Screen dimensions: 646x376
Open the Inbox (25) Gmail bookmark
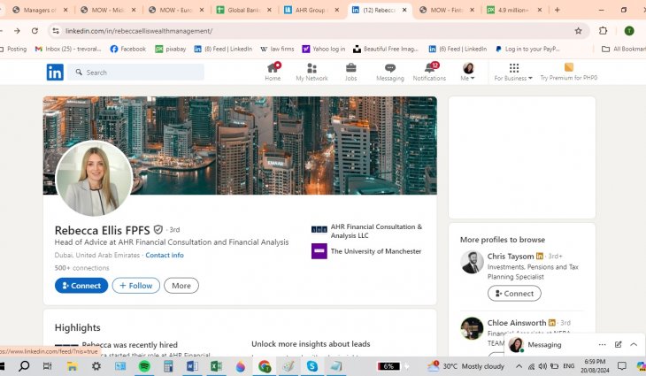pos(68,49)
